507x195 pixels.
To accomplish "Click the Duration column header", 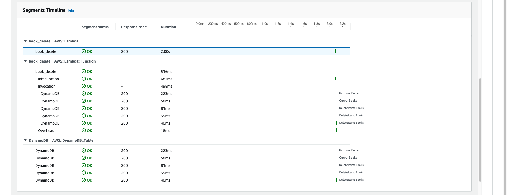I will tap(168, 27).
